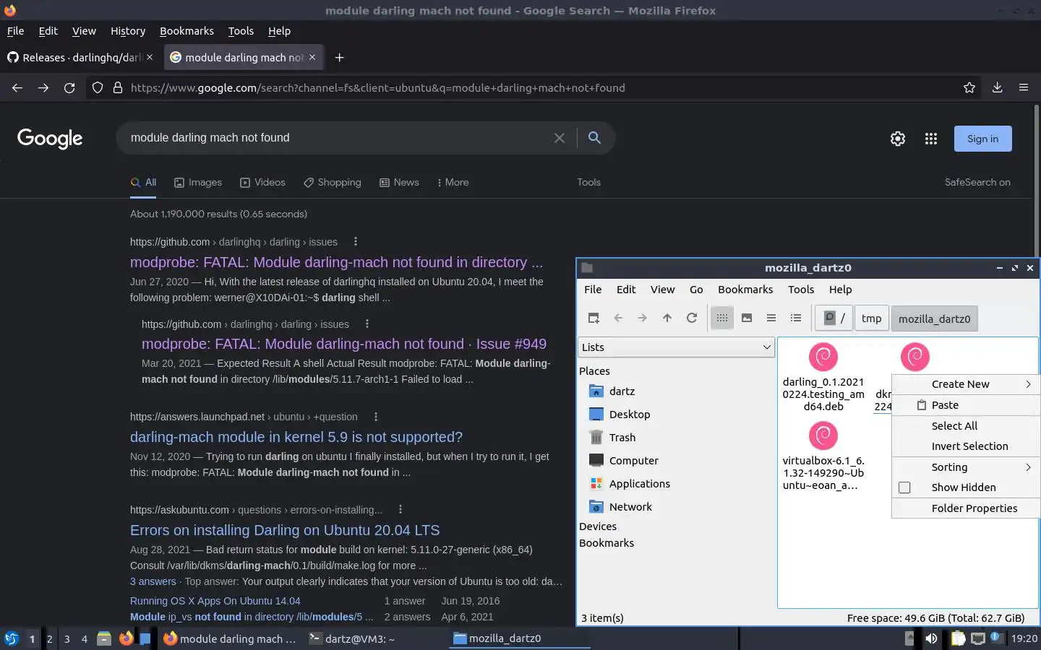Go forward in the file manager toolbar
Screen dimensions: 1041x650
[642, 318]
